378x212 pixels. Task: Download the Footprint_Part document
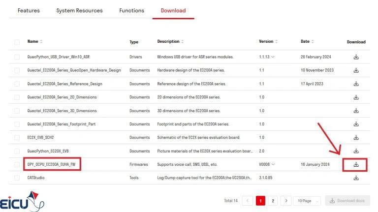click(356, 124)
